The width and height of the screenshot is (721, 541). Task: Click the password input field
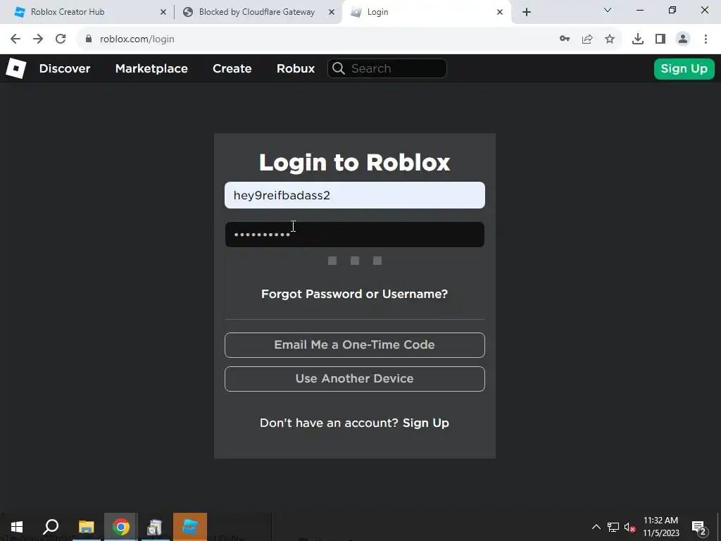tap(355, 235)
